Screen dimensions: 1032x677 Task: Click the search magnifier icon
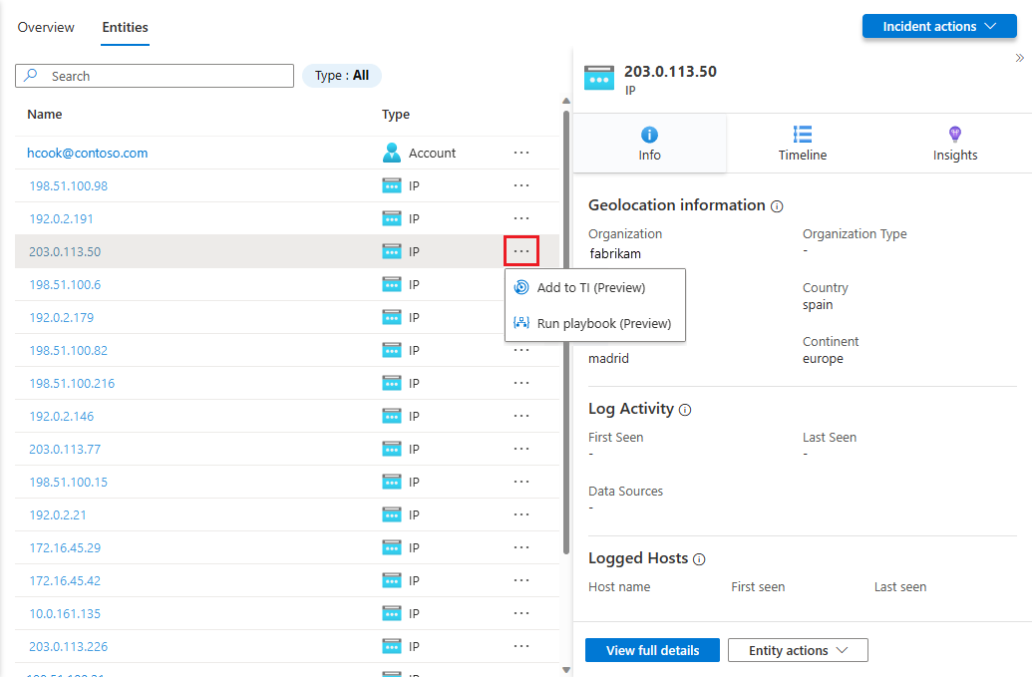(x=29, y=76)
